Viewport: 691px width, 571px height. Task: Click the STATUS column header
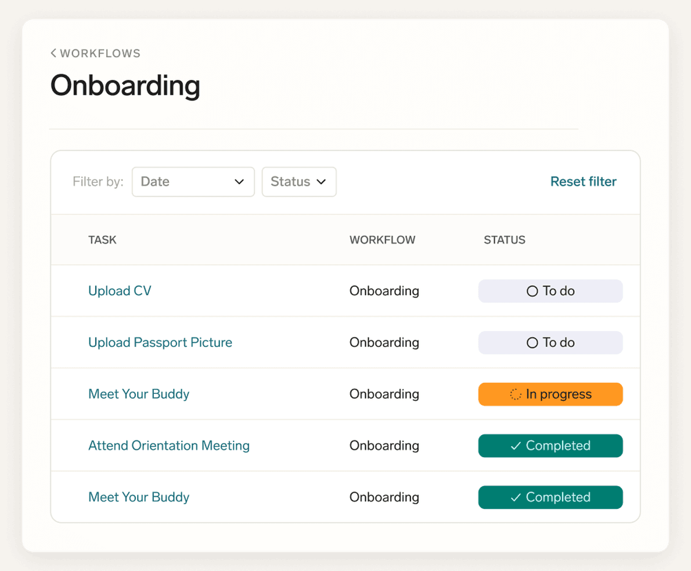(x=505, y=240)
